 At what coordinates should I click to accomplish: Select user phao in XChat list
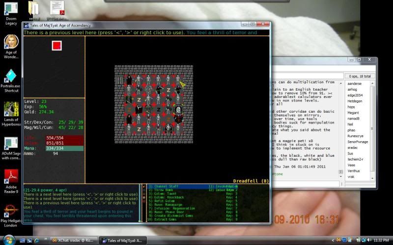(351, 130)
